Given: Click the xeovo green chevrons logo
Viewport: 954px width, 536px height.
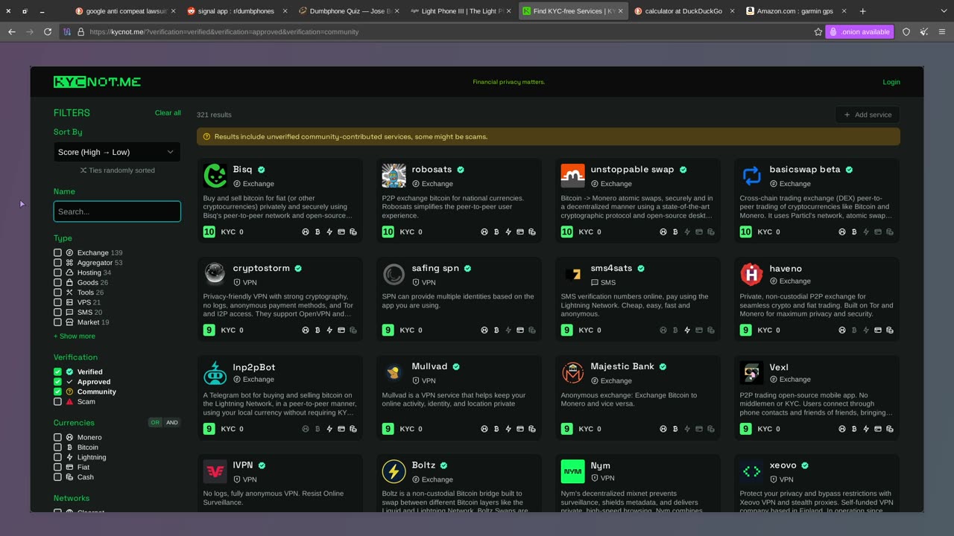Looking at the screenshot, I should point(751,471).
